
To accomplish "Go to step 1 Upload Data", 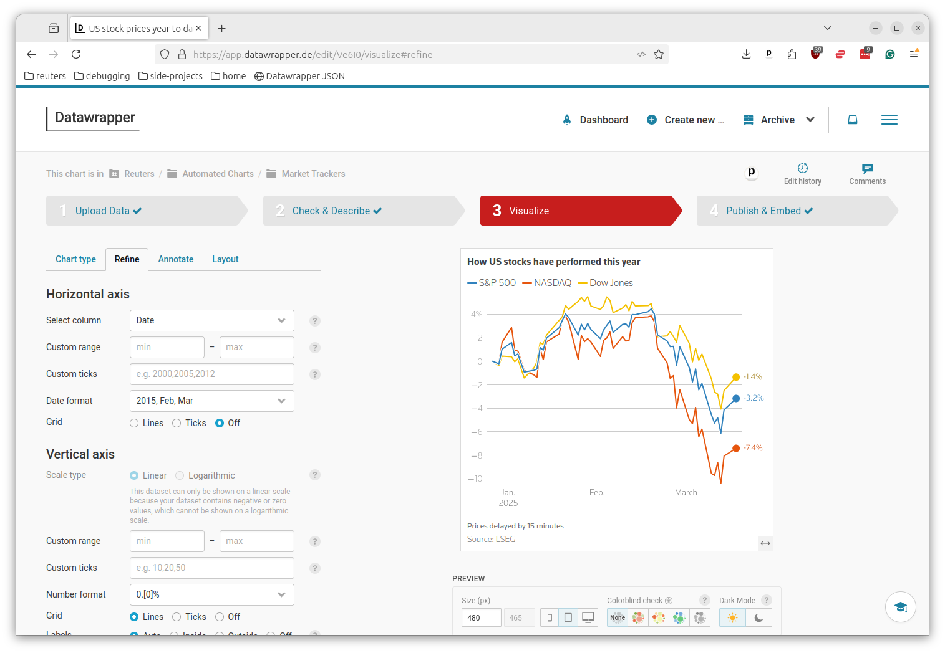I will tap(147, 211).
